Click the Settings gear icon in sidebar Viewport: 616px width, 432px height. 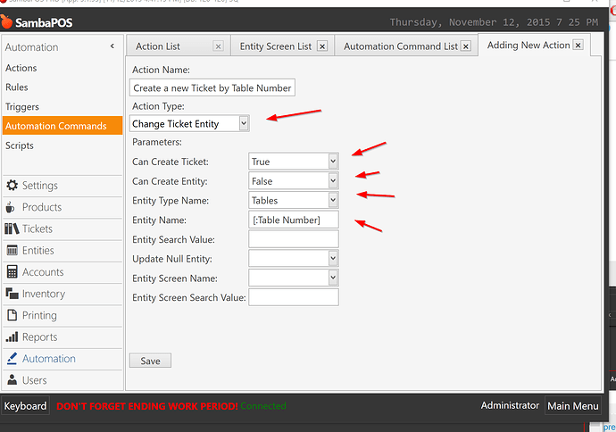coord(12,186)
